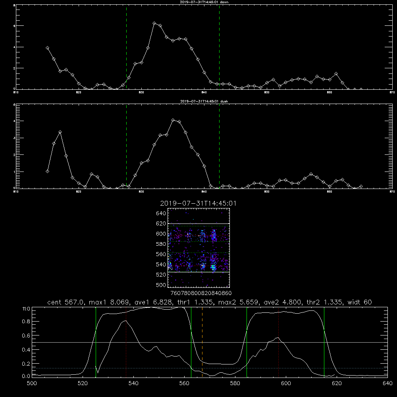Click the bottom plot x-axis label 540
The width and height of the screenshot is (397, 397).
[133, 384]
